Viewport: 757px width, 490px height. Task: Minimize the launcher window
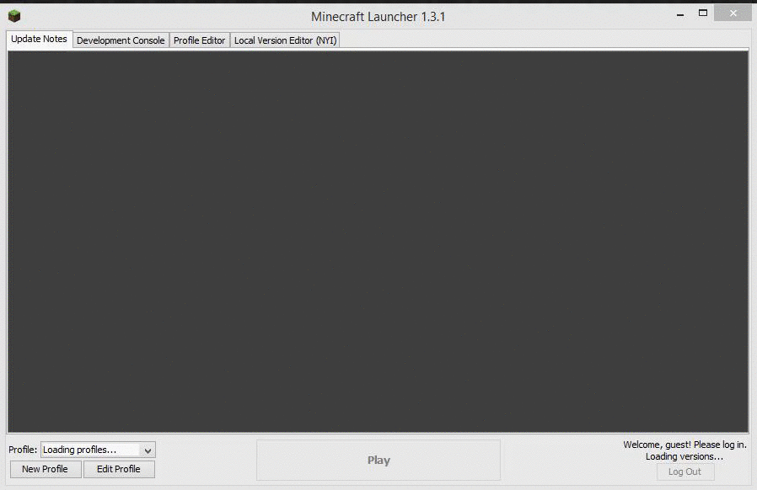(680, 14)
